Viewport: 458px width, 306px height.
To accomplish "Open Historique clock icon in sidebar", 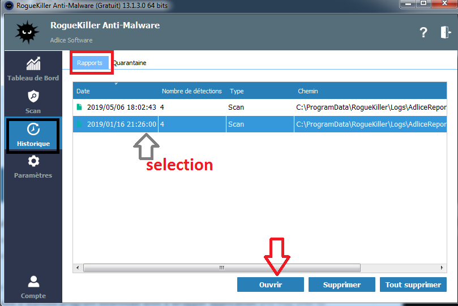I will pyautogui.click(x=33, y=130).
